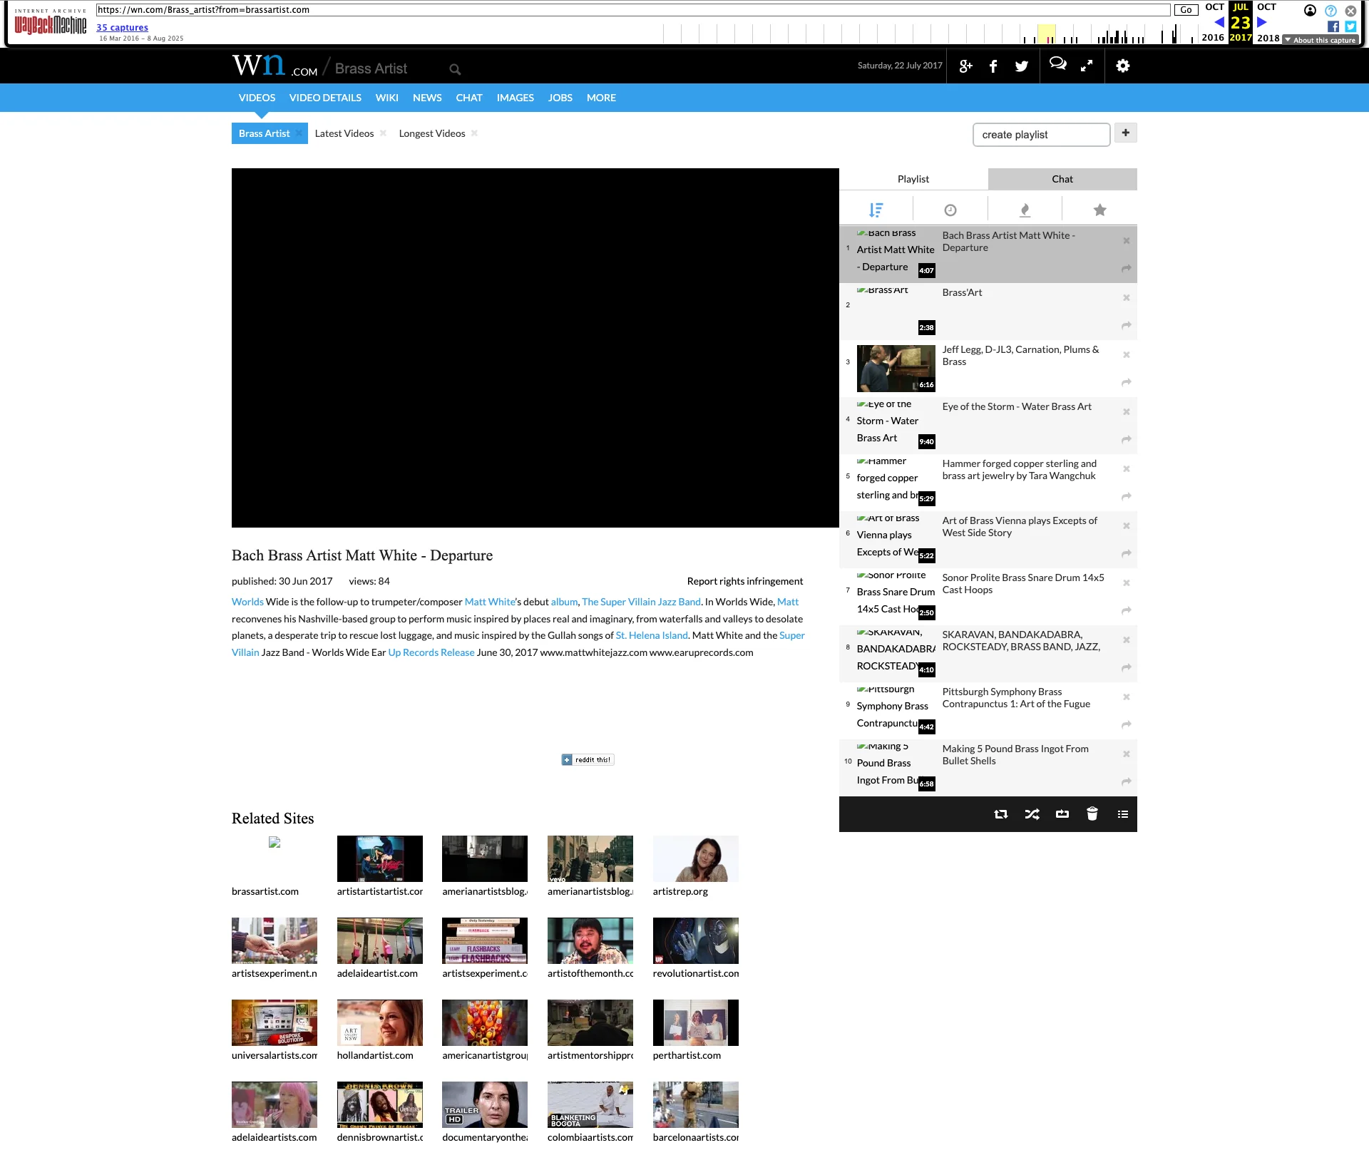1369x1155 pixels.
Task: Open the 35 captures Wayback link
Action: pyautogui.click(x=122, y=27)
